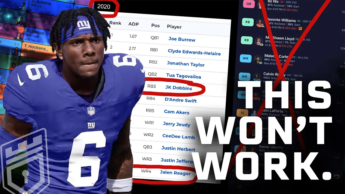The height and width of the screenshot is (194, 345).
Task: Sort by the Player column header
Action: click(x=174, y=27)
